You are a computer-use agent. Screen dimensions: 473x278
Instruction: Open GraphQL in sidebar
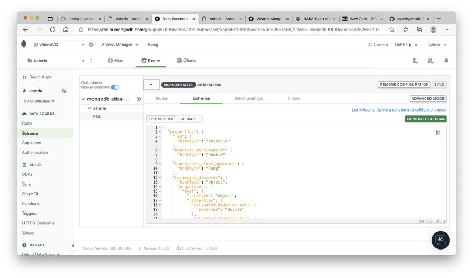coord(31,194)
